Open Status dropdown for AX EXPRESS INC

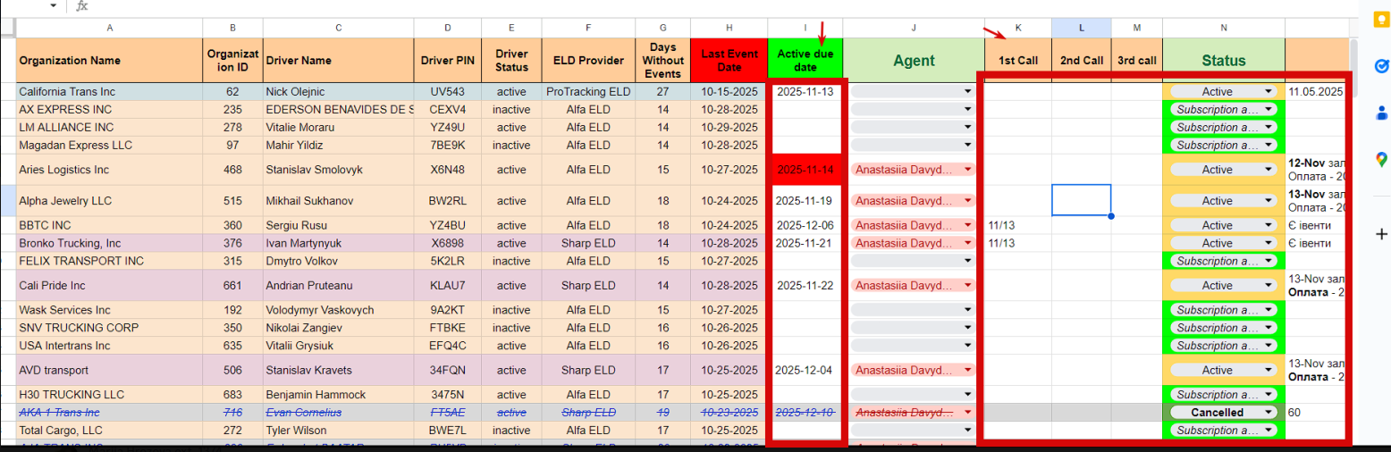click(1269, 109)
